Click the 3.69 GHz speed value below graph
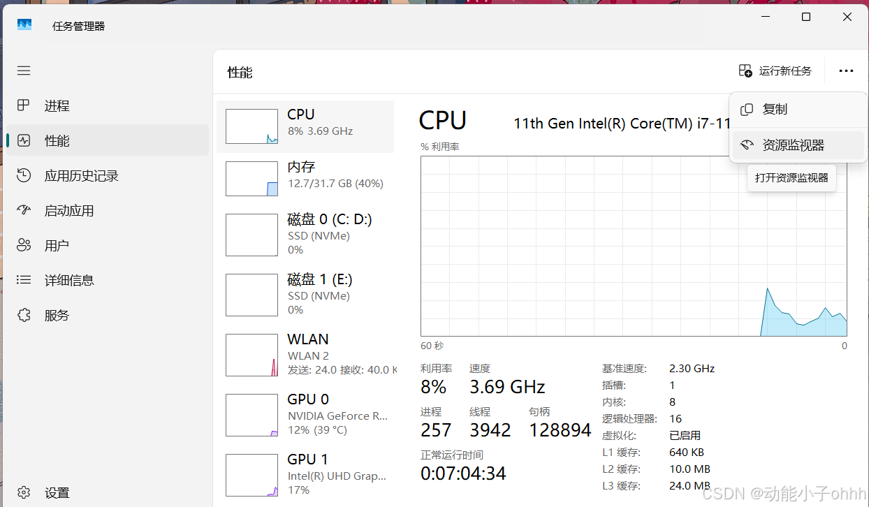Viewport: 869px width, 507px height. [x=507, y=387]
